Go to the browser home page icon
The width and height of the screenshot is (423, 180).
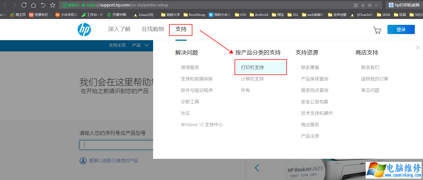pyautogui.click(x=34, y=5)
